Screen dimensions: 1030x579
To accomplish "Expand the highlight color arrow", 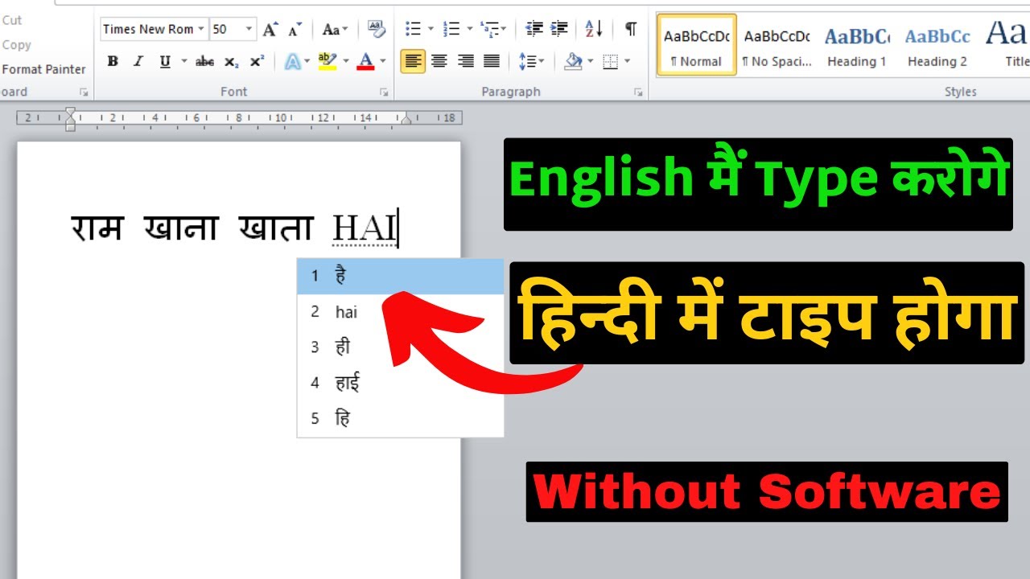I will point(346,61).
